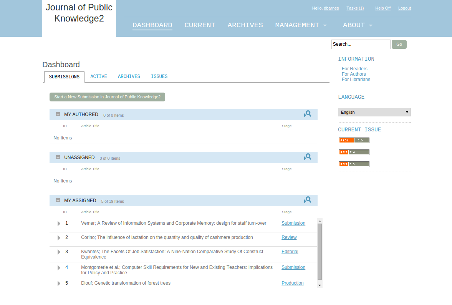Click the scroll down arrow in My Assigned list

pyautogui.click(x=320, y=285)
